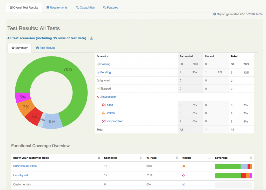Switch to the Test Results tab
This screenshot has width=266, height=190.
pyautogui.click(x=46, y=48)
